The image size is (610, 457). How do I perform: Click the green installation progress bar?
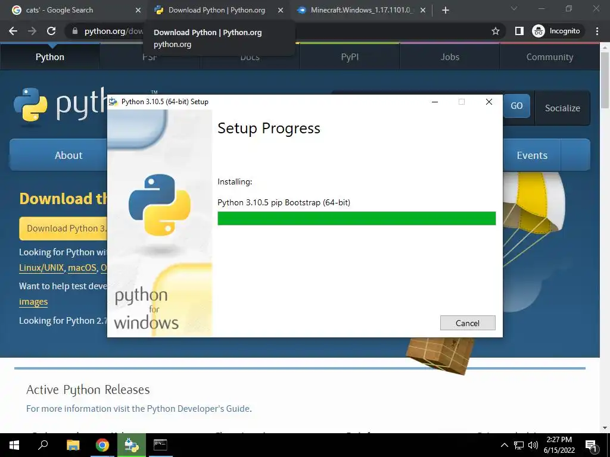[x=356, y=218]
